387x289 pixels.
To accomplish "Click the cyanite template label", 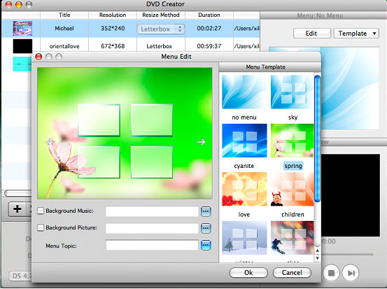I will click(x=244, y=166).
